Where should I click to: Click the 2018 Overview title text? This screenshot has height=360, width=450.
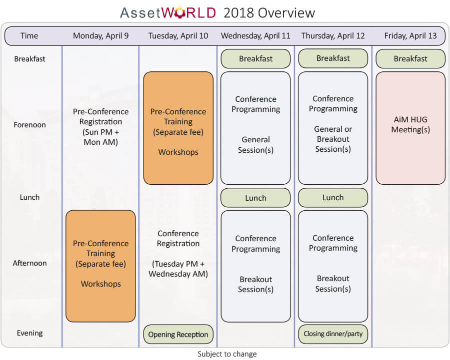pyautogui.click(x=269, y=13)
